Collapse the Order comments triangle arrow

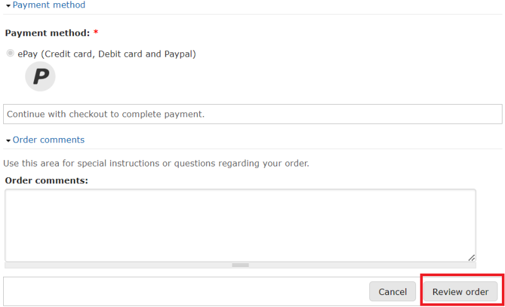pyautogui.click(x=8, y=141)
